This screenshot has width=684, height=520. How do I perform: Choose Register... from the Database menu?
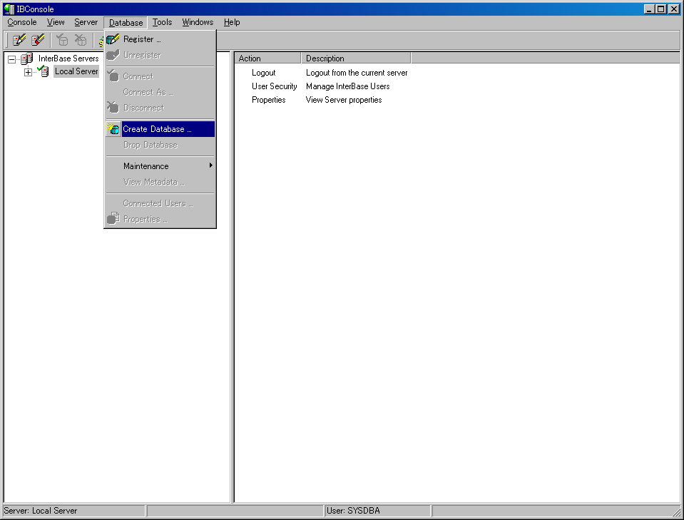pos(141,39)
